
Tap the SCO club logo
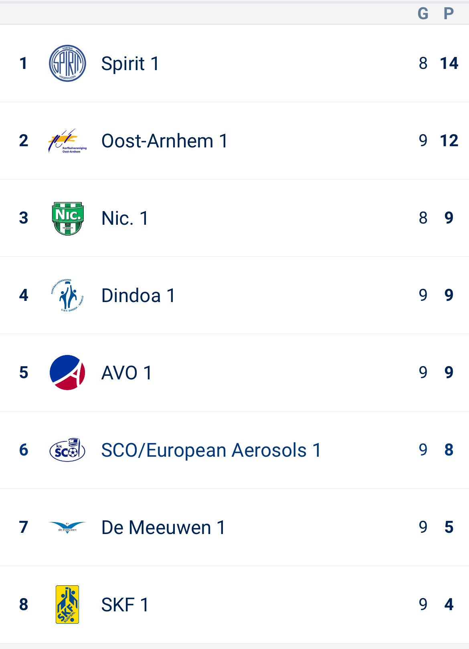point(67,450)
